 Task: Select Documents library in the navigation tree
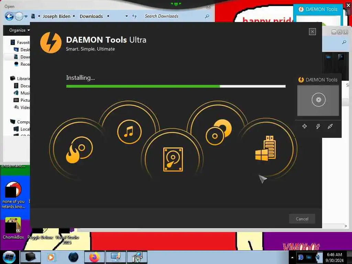(x=22, y=86)
